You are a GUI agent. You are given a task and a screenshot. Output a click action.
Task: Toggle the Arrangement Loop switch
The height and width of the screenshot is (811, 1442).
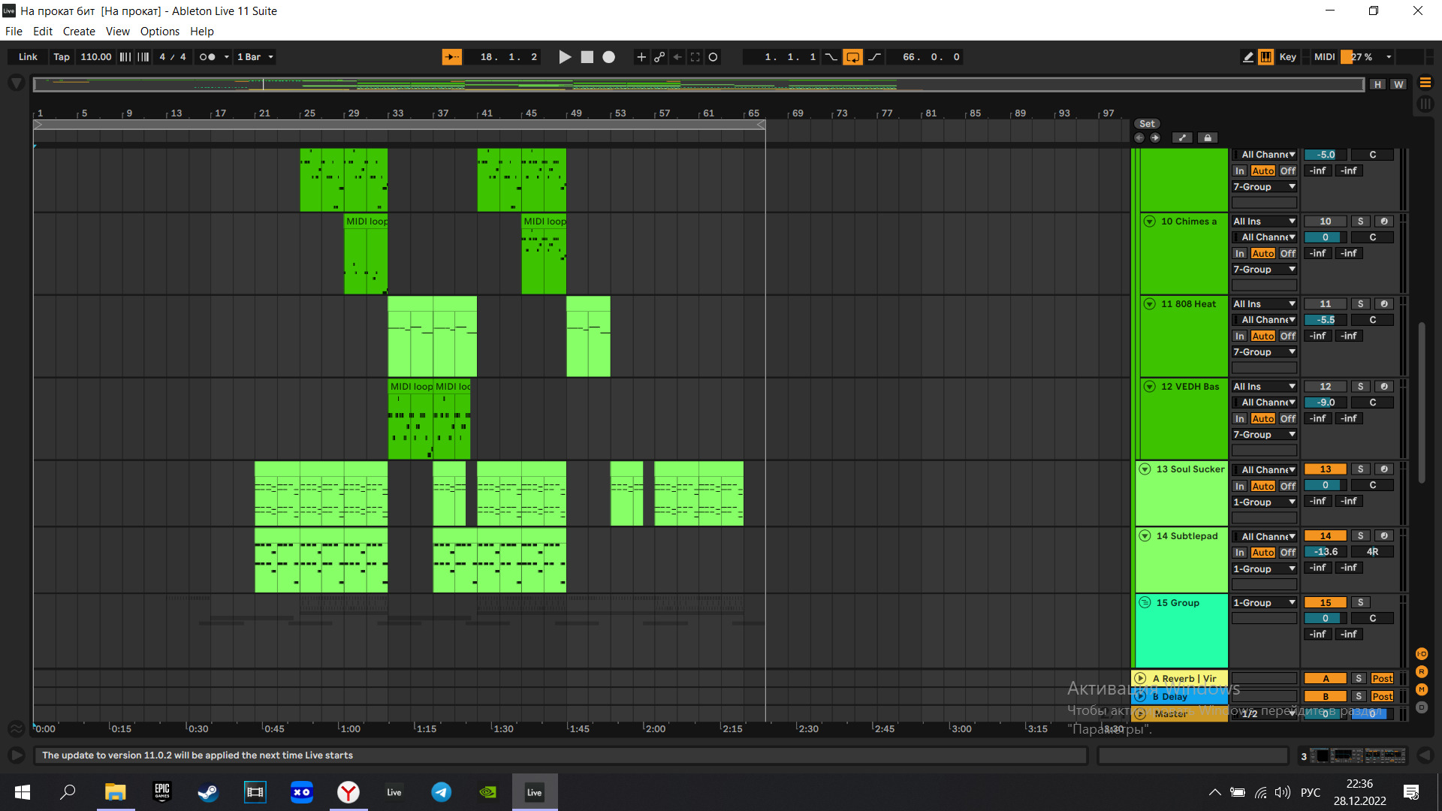tap(852, 57)
